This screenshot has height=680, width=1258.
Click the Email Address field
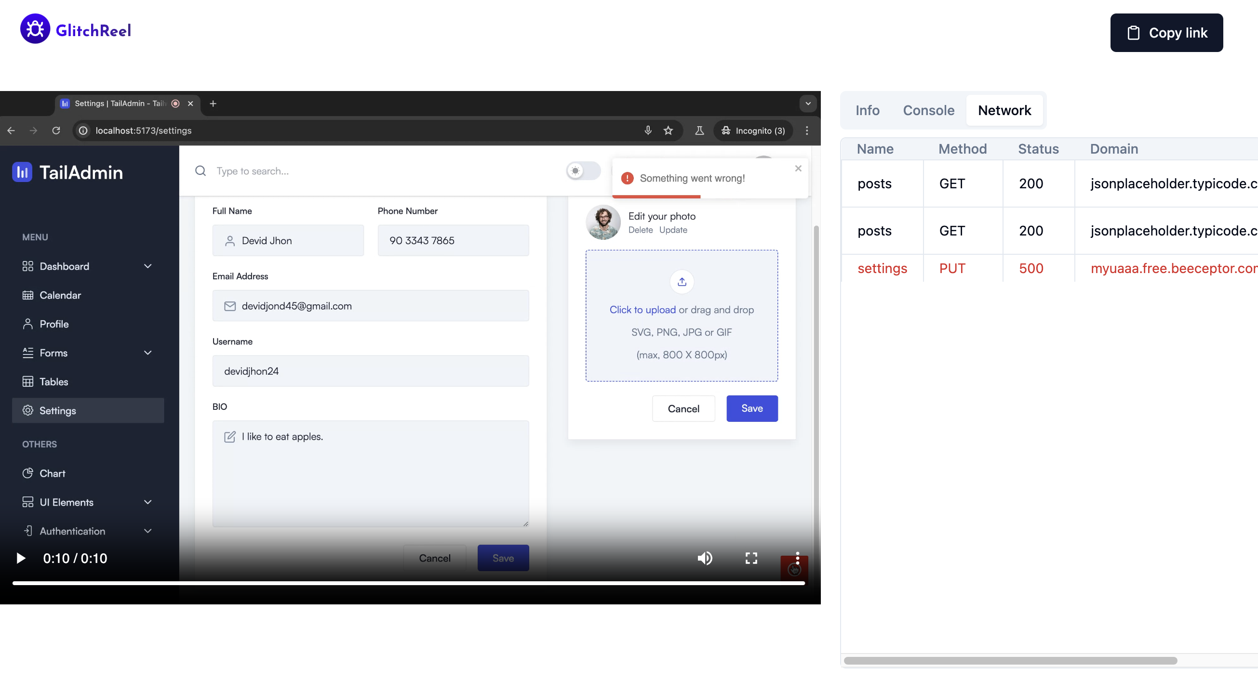371,306
